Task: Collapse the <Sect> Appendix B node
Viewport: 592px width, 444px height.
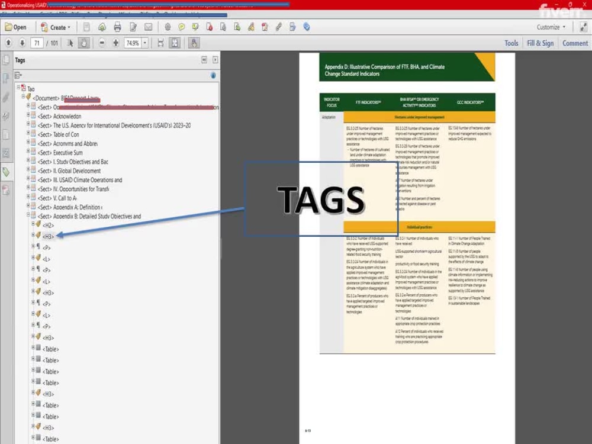Action: [28, 214]
